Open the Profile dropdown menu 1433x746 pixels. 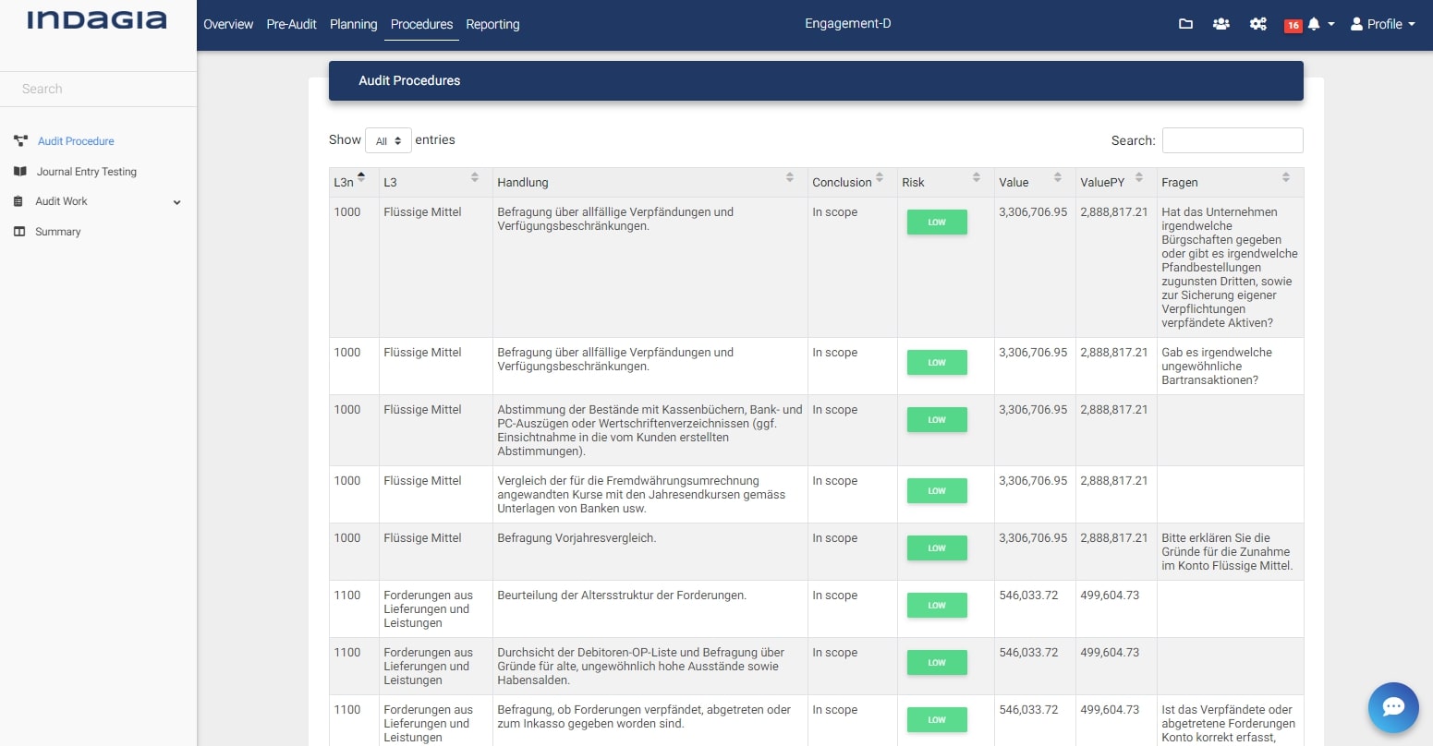pyautogui.click(x=1383, y=24)
